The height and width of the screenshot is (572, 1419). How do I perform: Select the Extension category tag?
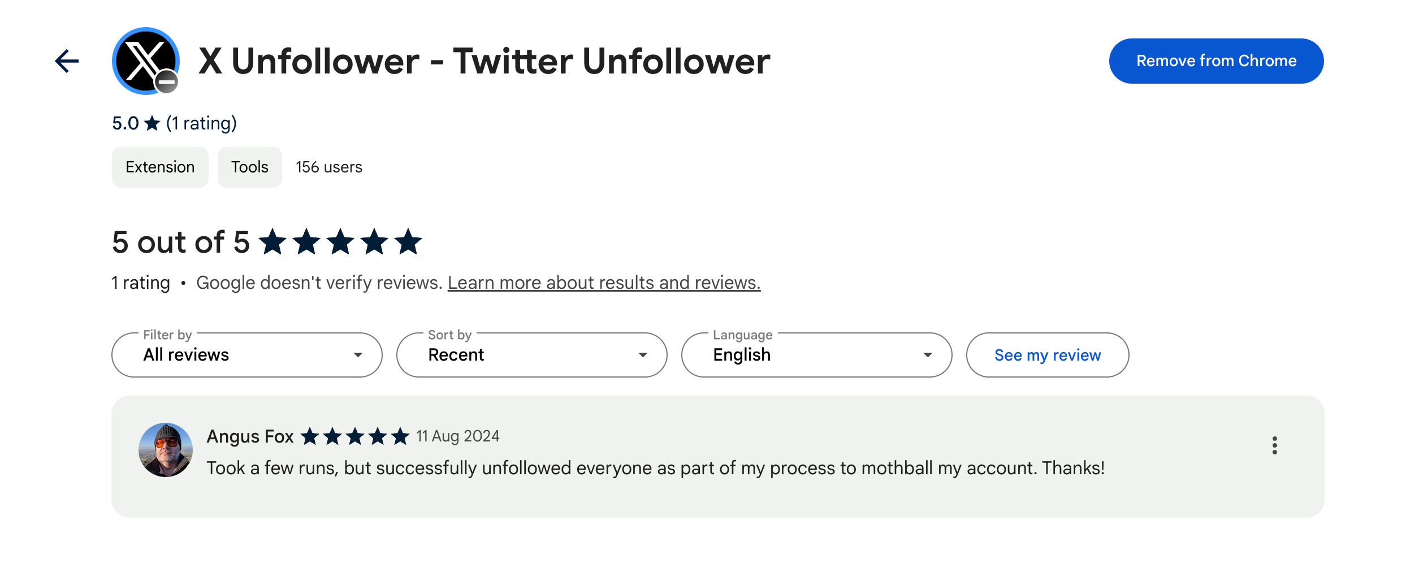click(159, 167)
